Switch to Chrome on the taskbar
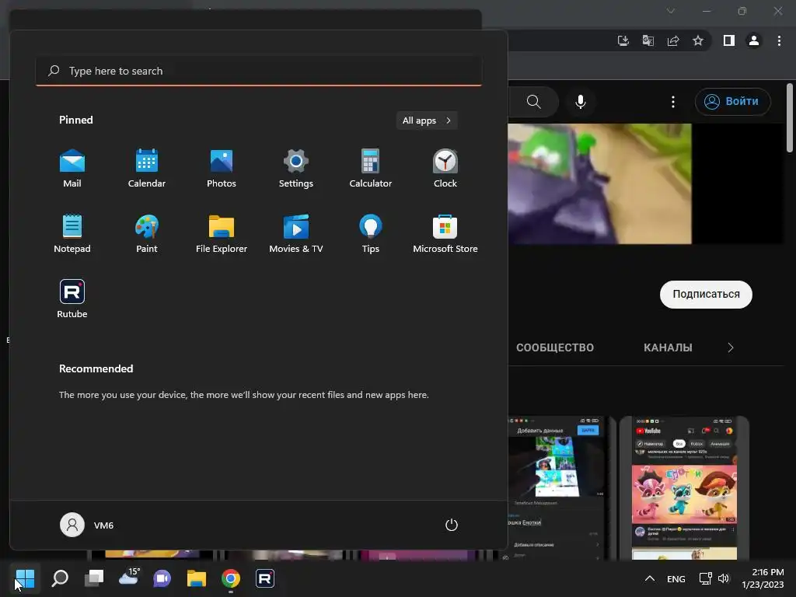The width and height of the screenshot is (796, 597). point(230,578)
